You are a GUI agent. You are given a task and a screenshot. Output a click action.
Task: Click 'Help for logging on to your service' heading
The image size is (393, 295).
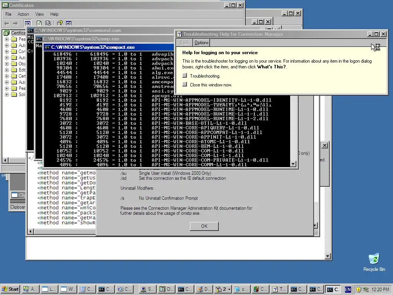(220, 53)
